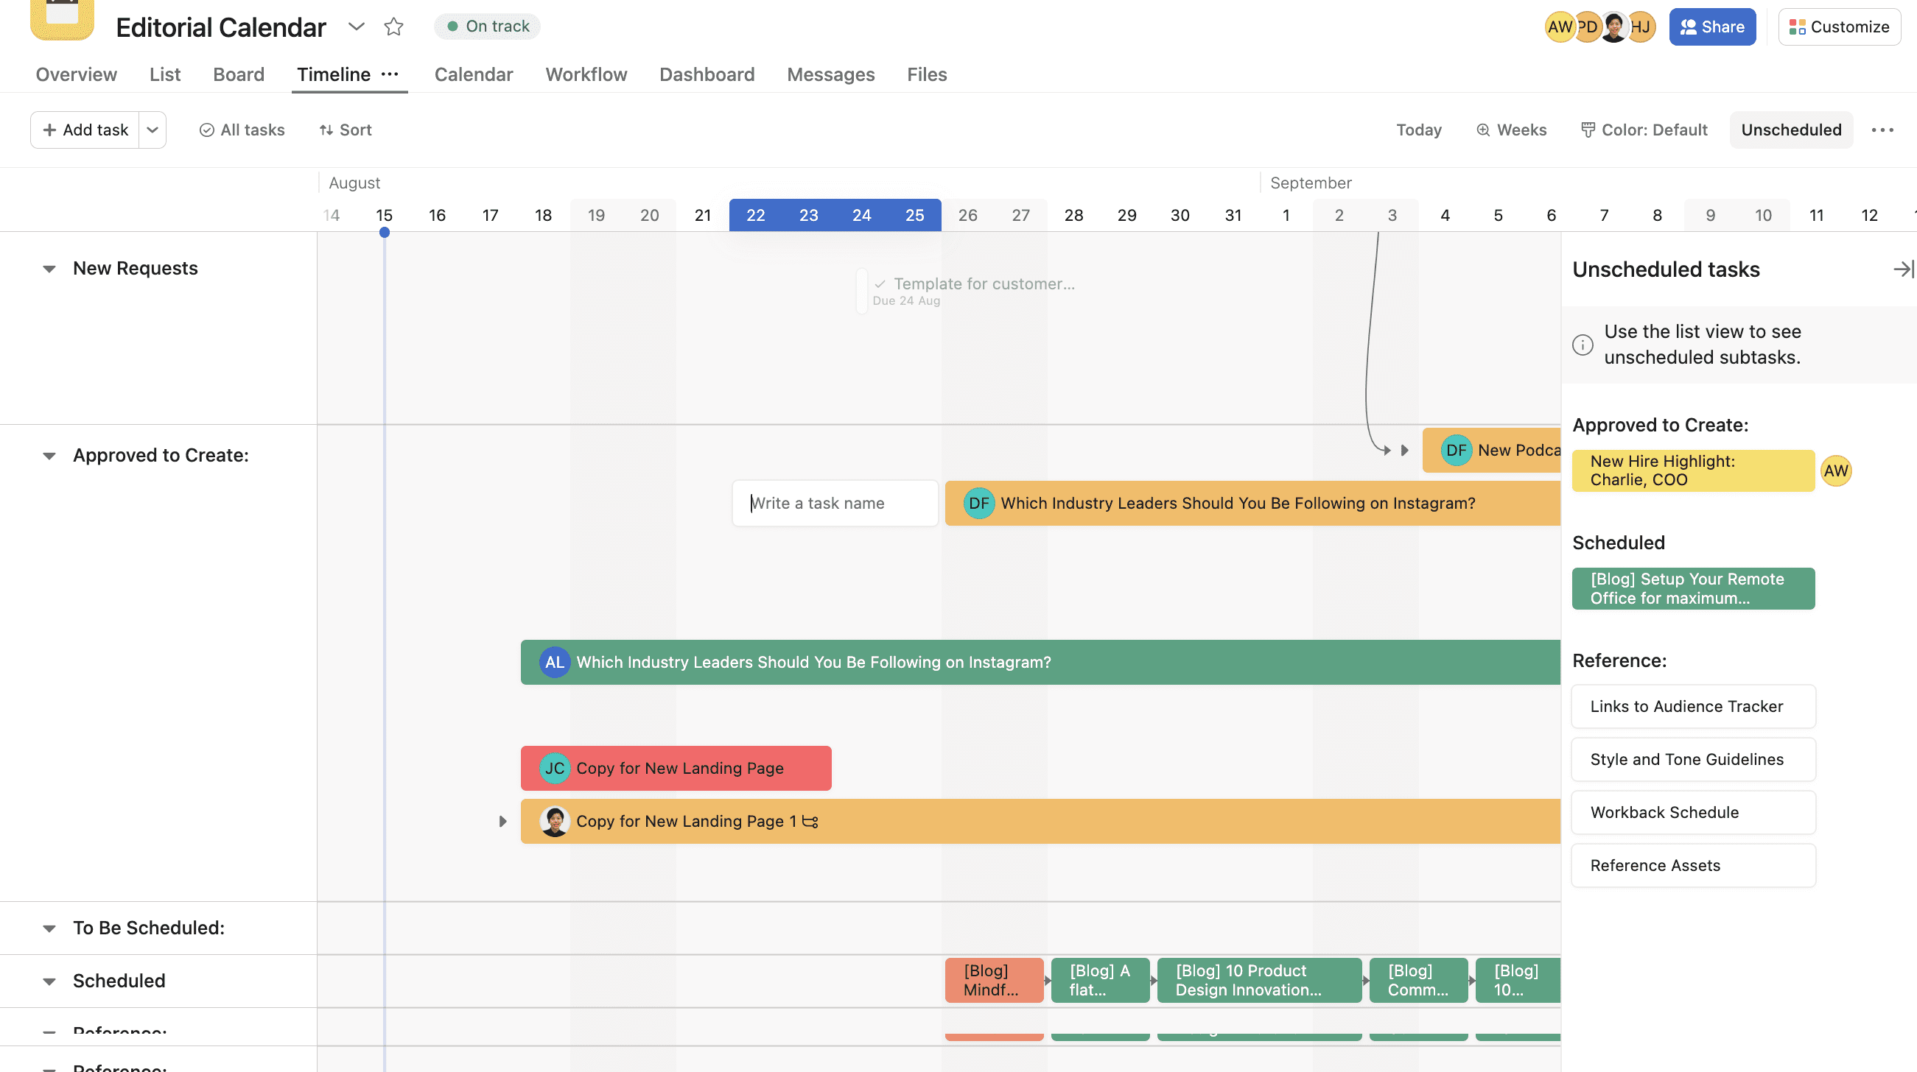Click the Timeline tab

tap(332, 75)
